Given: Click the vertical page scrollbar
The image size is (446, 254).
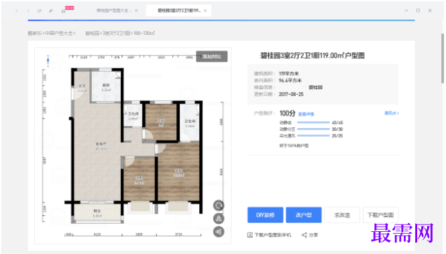Looking at the screenshot, I should pos(442,58).
